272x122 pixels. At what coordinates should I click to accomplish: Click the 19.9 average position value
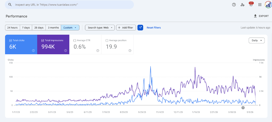coord(112,47)
